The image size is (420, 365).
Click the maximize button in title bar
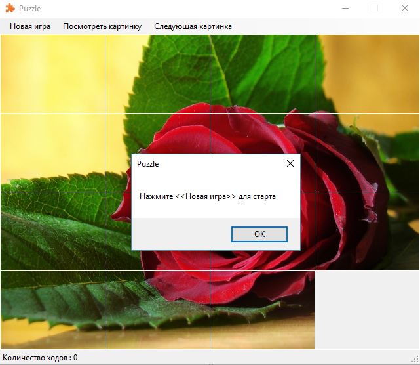375,9
